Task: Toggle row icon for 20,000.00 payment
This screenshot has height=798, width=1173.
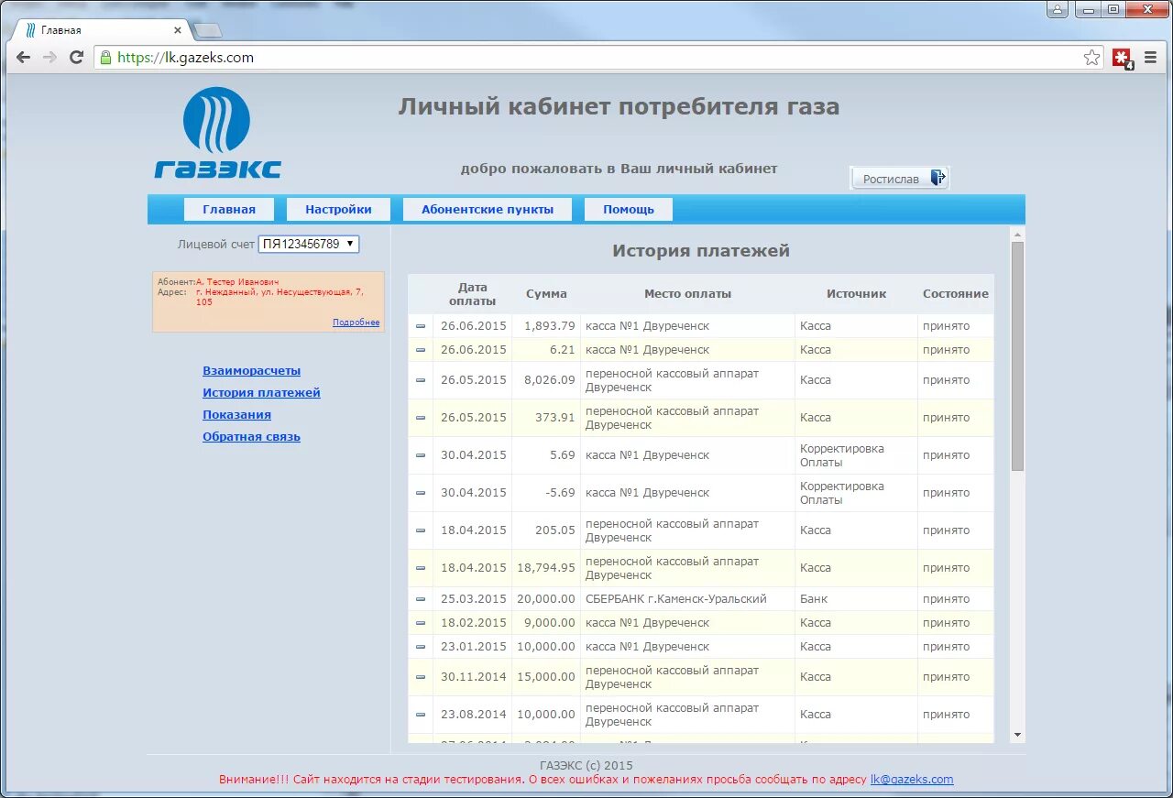Action: [421, 599]
